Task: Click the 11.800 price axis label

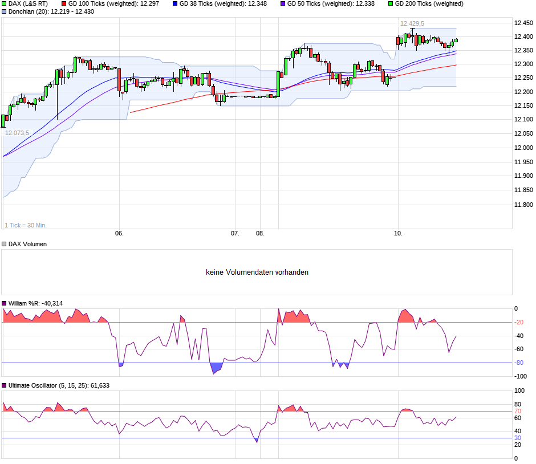Action: pos(523,205)
